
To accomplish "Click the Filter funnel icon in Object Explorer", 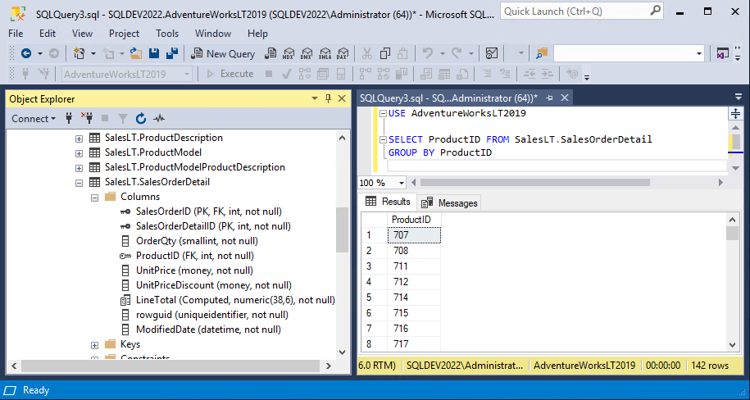I will (123, 118).
